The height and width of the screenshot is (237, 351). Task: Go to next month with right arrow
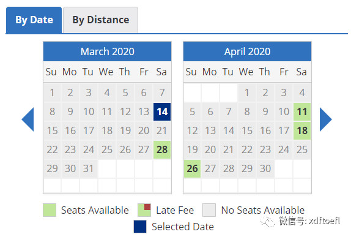click(x=326, y=119)
